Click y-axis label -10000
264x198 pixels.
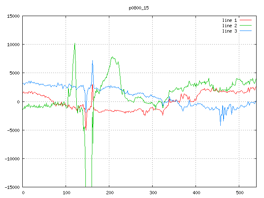point(12,159)
